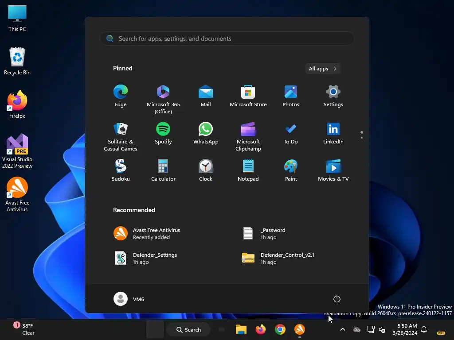
Task: Open Solitaire & Casual Games
Action: coord(121,137)
